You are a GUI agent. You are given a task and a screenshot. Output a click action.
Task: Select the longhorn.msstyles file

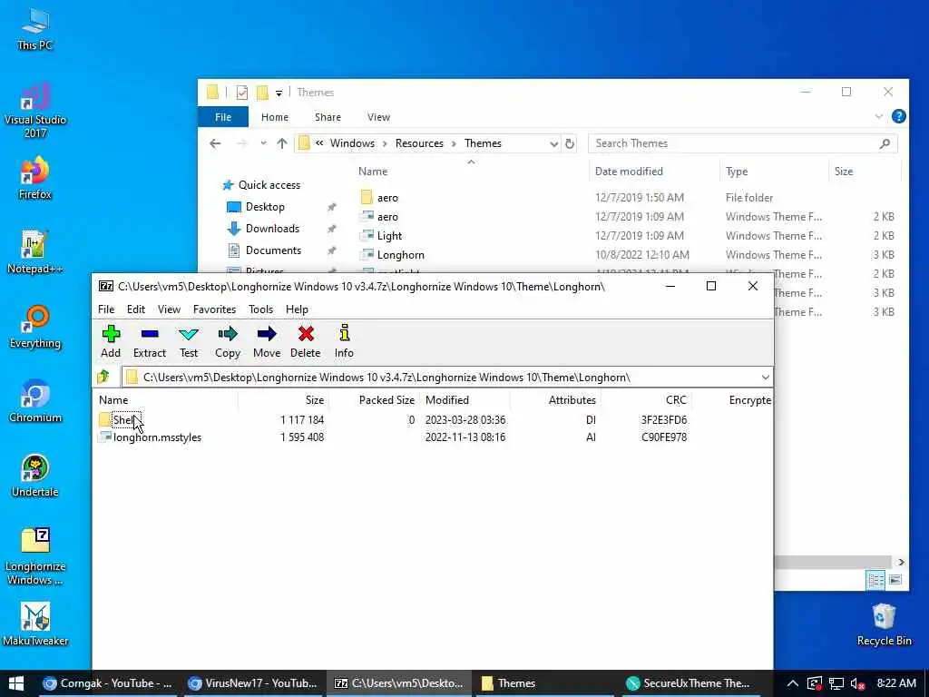[x=151, y=437]
